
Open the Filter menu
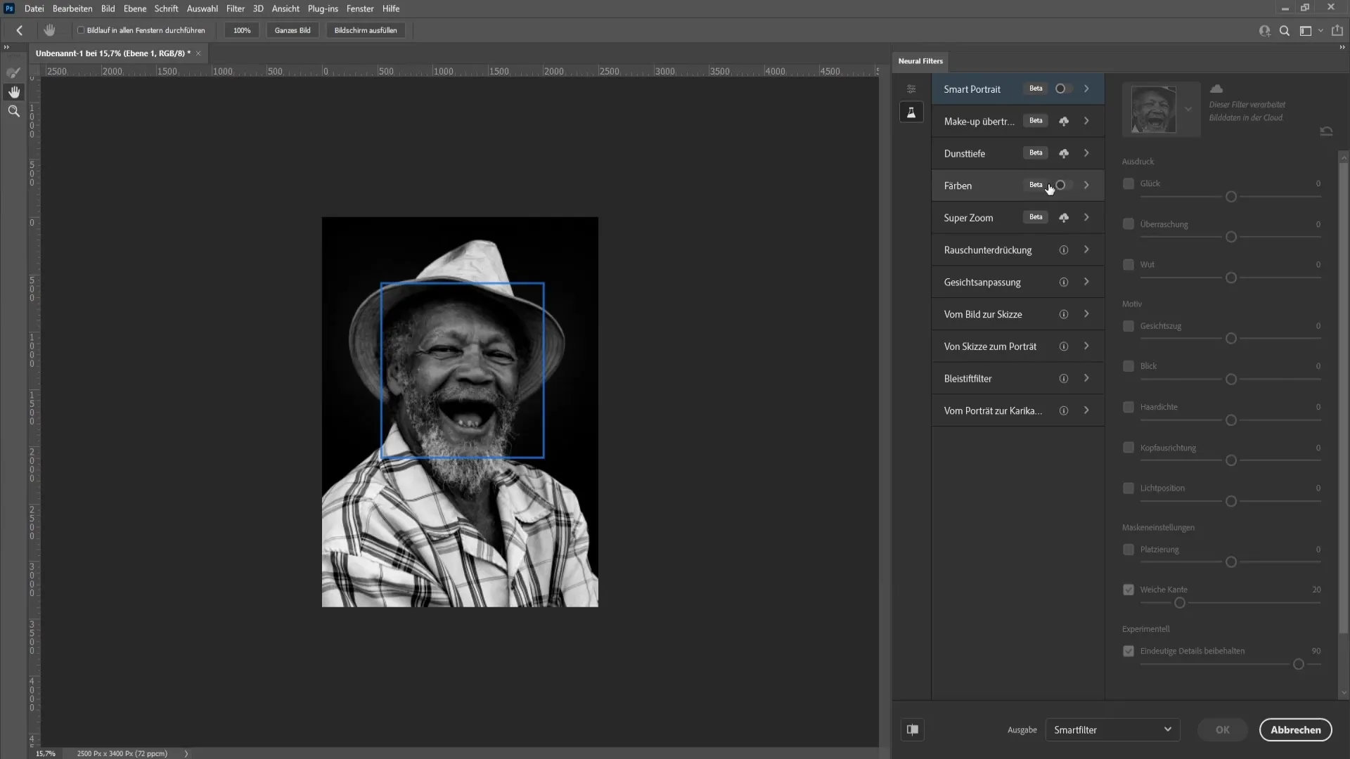tap(236, 8)
